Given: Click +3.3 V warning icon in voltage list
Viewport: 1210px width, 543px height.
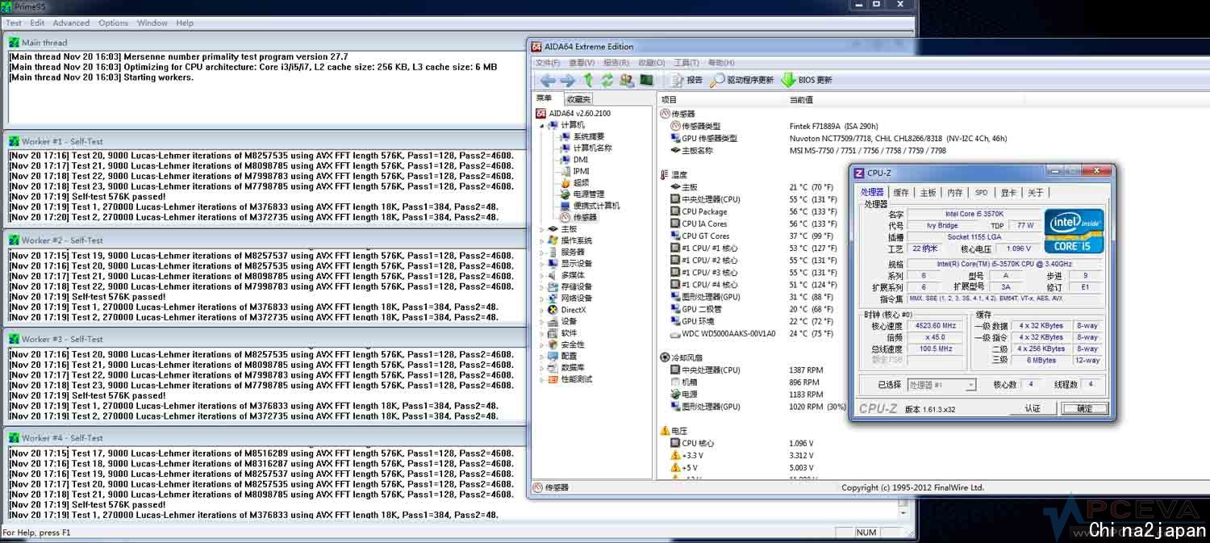Looking at the screenshot, I should click(x=675, y=456).
